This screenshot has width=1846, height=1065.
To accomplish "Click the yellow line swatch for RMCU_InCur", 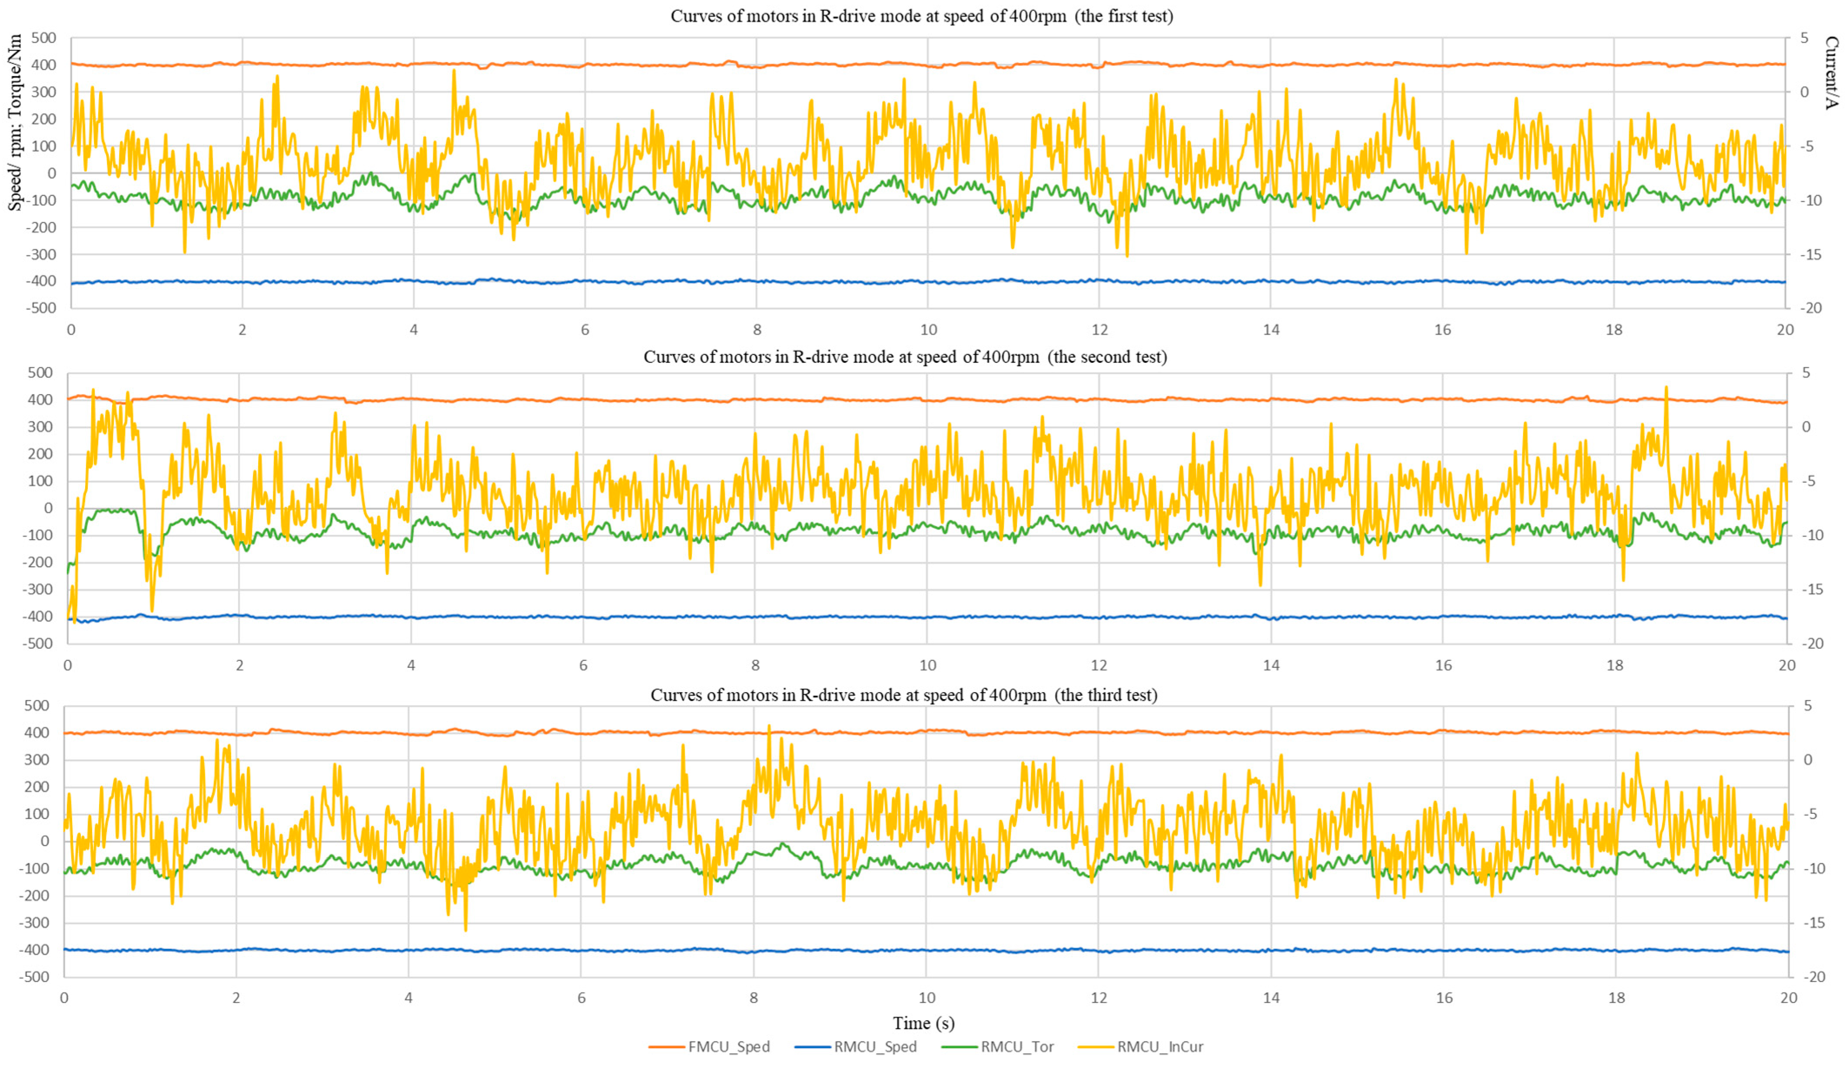I will click(1096, 1047).
